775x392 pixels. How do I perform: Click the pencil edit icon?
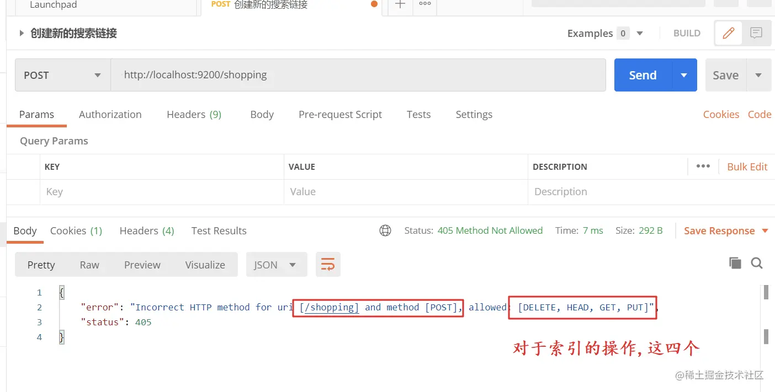(x=729, y=33)
